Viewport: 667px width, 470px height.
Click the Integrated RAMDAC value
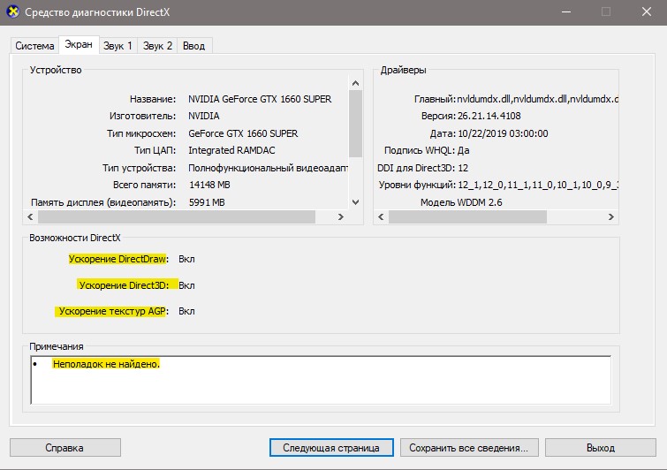tap(231, 150)
